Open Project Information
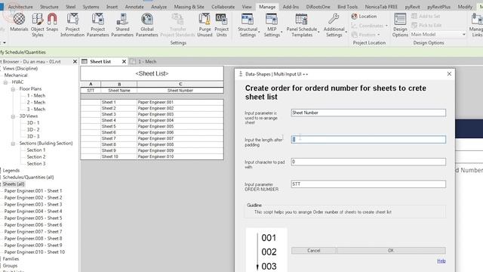 pos(72,25)
